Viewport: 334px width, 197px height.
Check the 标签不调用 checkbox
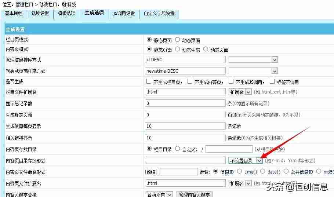click(x=272, y=81)
